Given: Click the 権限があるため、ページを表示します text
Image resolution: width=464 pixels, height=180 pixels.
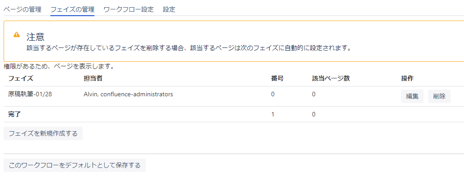Looking at the screenshot, I should (59, 67).
